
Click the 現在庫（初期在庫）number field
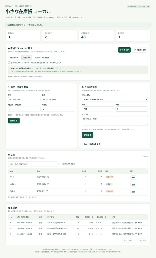click(x=24, y=109)
